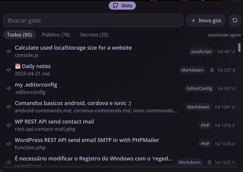Screen dimensions: 243x172
Task: Open the Daily notes gist
Action: (x=33, y=66)
